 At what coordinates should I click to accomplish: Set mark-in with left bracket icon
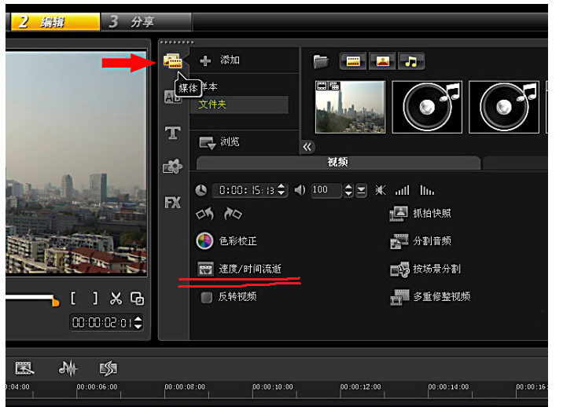[73, 299]
